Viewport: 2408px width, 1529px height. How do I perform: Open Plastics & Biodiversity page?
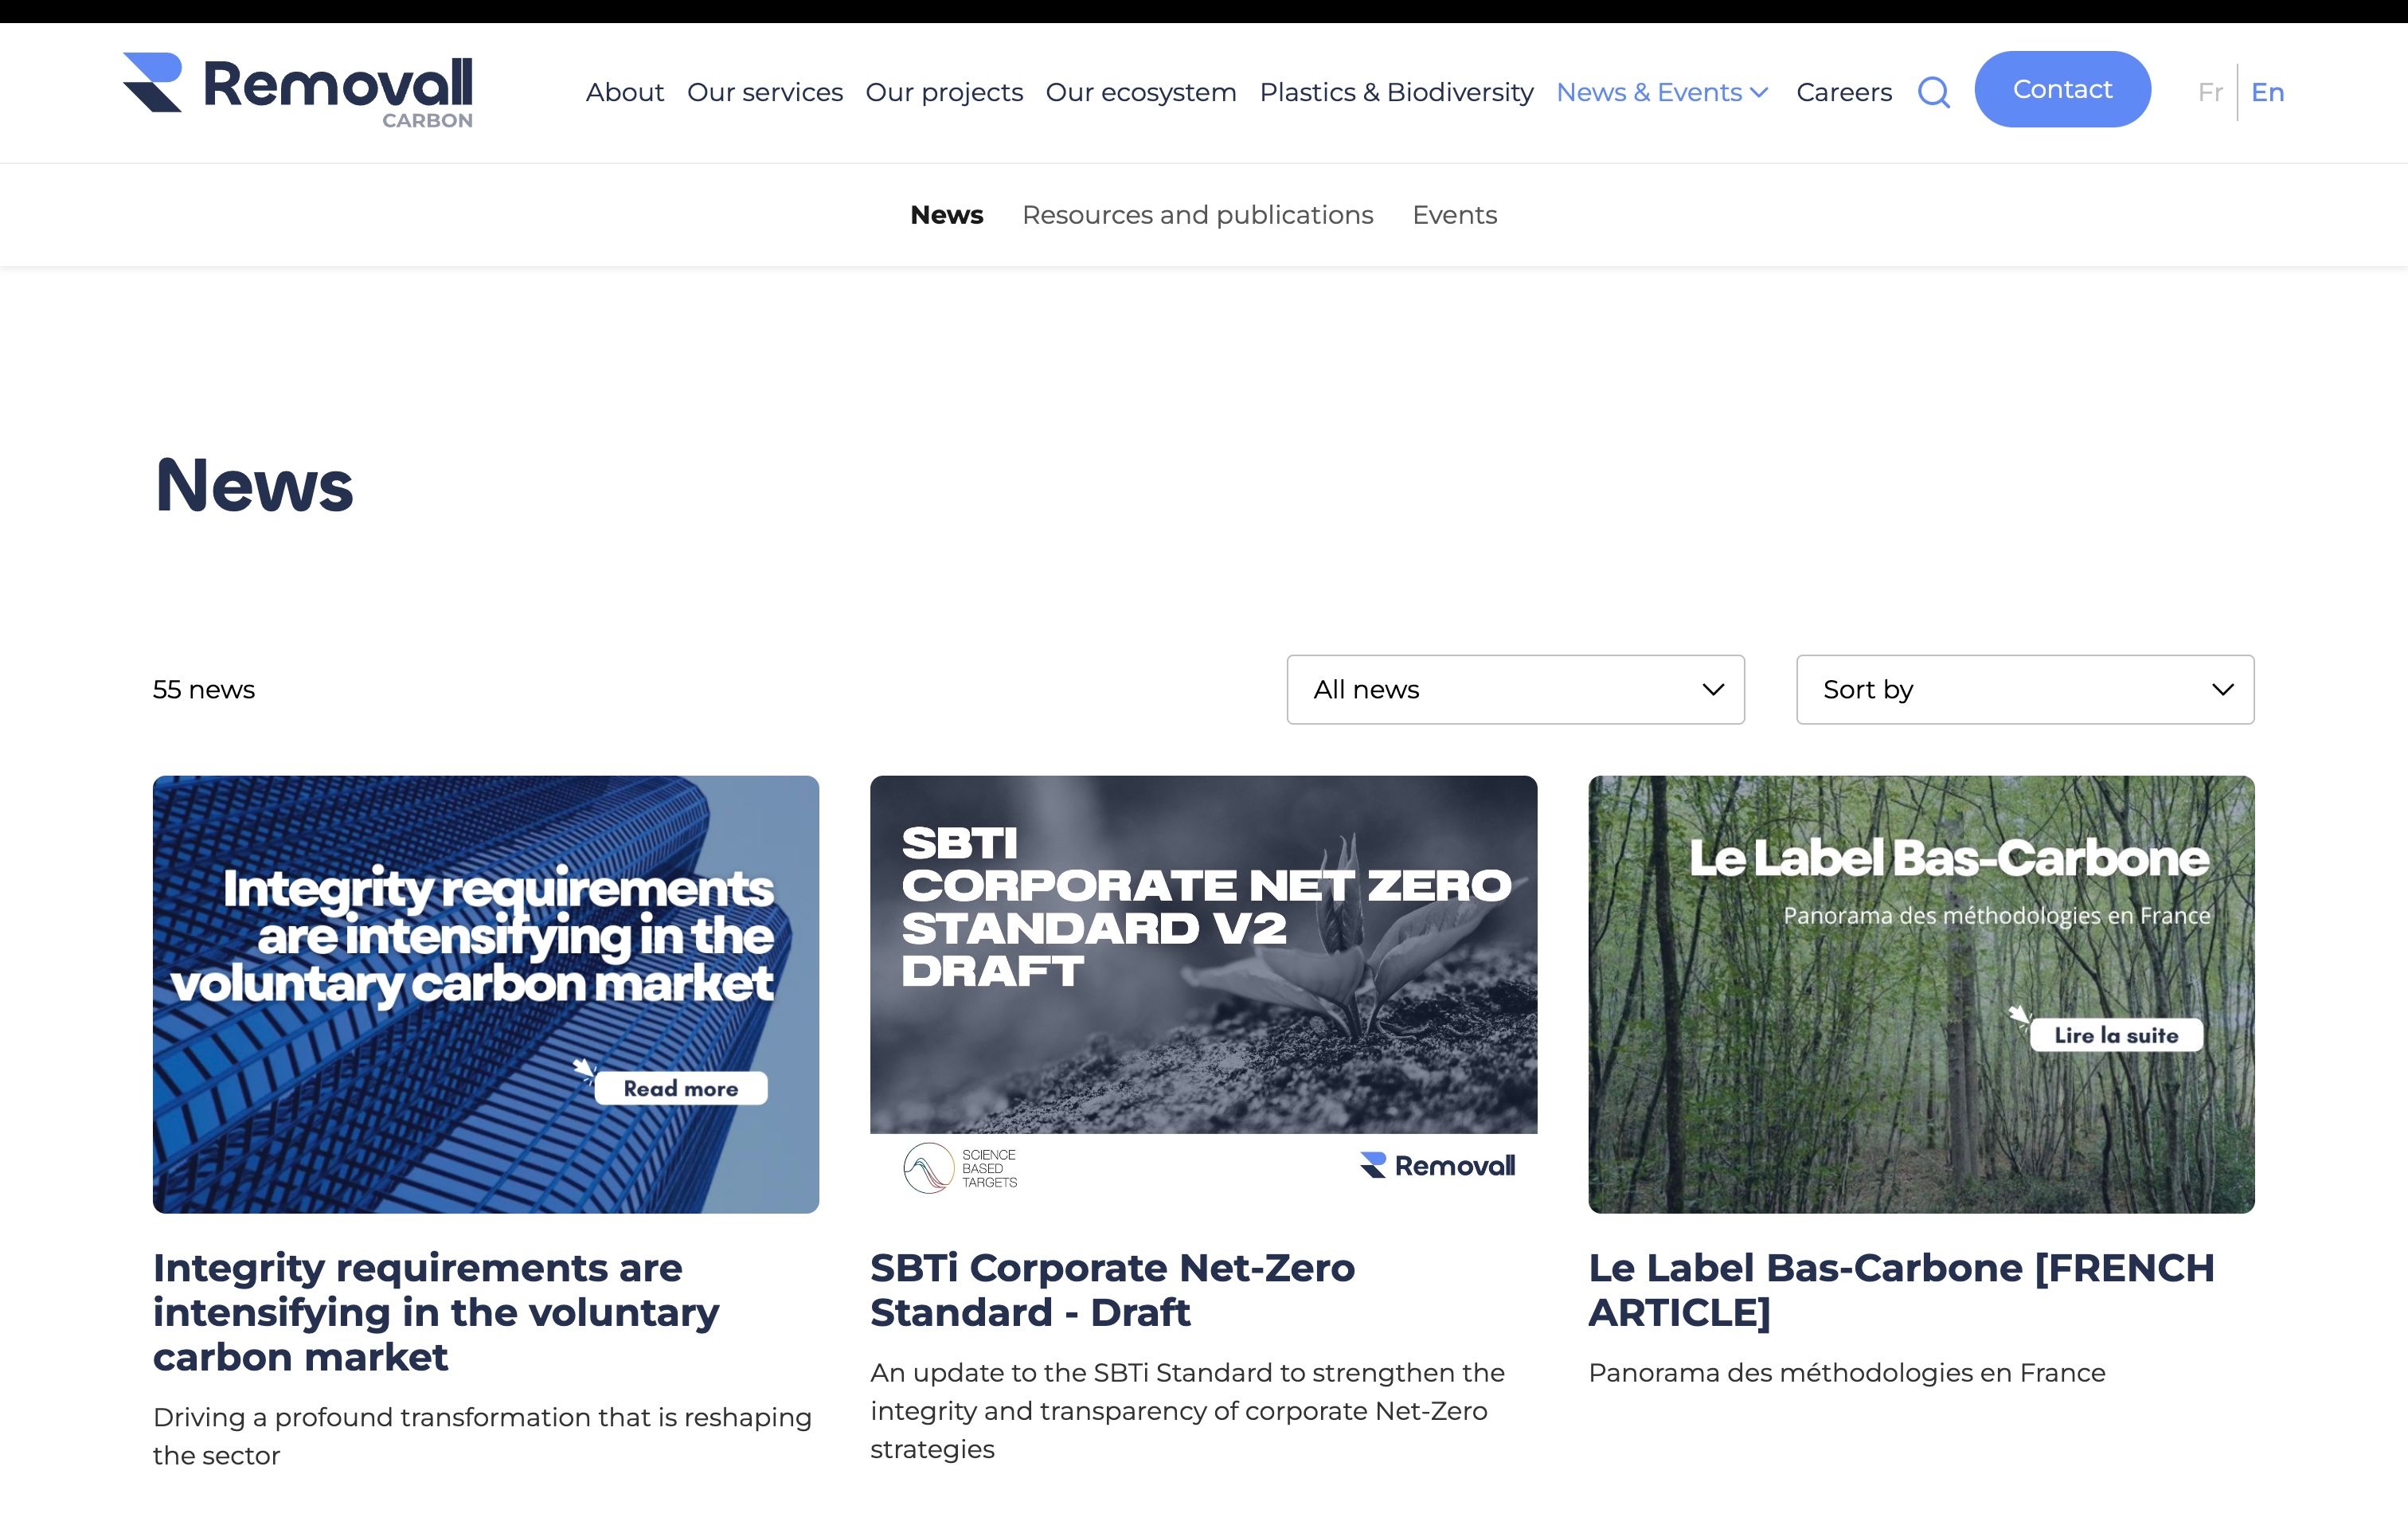pyautogui.click(x=1396, y=92)
